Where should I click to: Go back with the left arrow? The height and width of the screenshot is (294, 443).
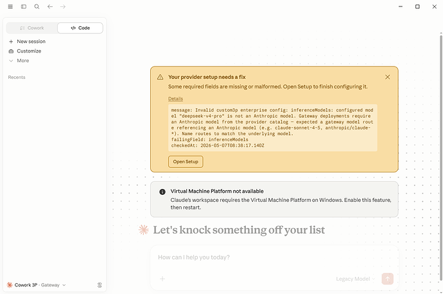[50, 6]
